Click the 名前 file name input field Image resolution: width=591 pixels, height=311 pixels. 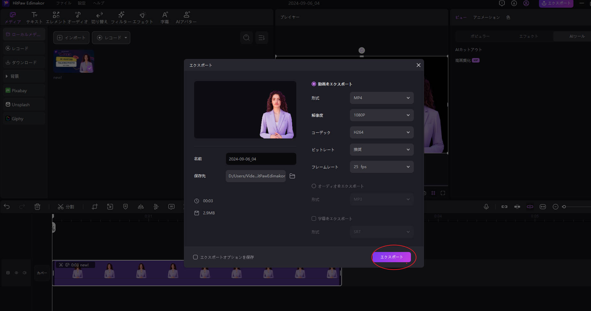click(261, 159)
